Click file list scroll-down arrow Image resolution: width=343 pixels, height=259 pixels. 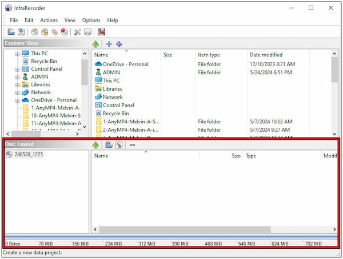tap(334, 134)
